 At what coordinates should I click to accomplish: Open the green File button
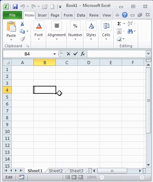(12, 15)
